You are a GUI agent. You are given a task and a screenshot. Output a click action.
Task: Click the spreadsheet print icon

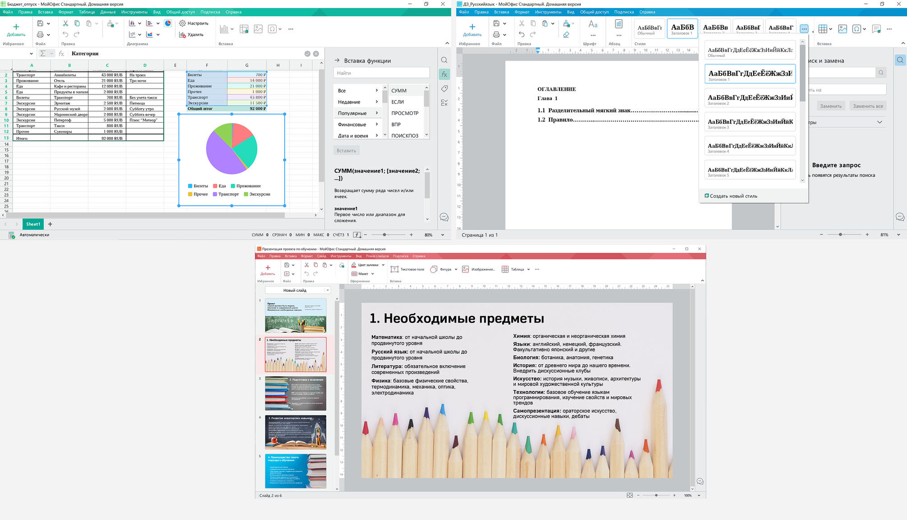click(x=40, y=35)
